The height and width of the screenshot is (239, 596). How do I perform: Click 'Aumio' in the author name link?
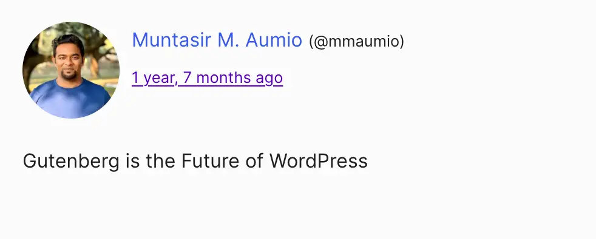[274, 40]
